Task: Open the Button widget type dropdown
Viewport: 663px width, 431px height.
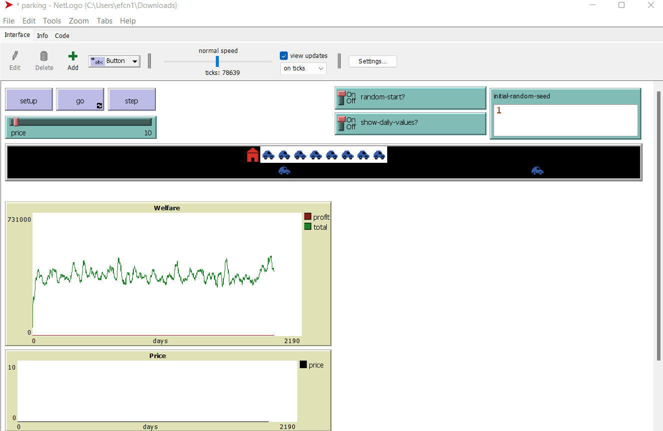Action: (114, 61)
